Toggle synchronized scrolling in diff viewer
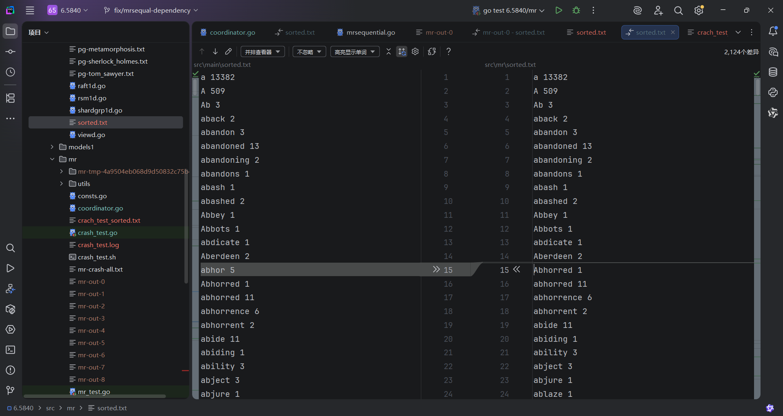This screenshot has height=416, width=783. [x=402, y=51]
